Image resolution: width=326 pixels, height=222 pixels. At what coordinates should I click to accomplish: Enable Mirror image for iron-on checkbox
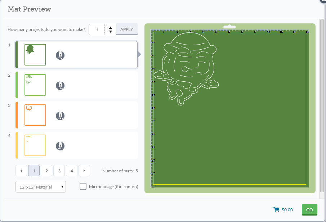pyautogui.click(x=83, y=186)
